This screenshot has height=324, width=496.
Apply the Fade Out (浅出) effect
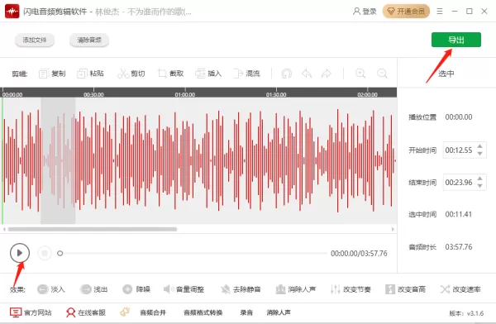[94, 289]
